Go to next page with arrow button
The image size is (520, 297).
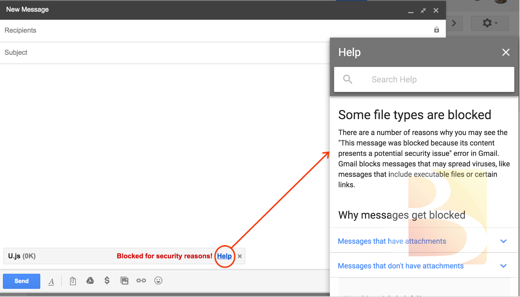point(454,23)
